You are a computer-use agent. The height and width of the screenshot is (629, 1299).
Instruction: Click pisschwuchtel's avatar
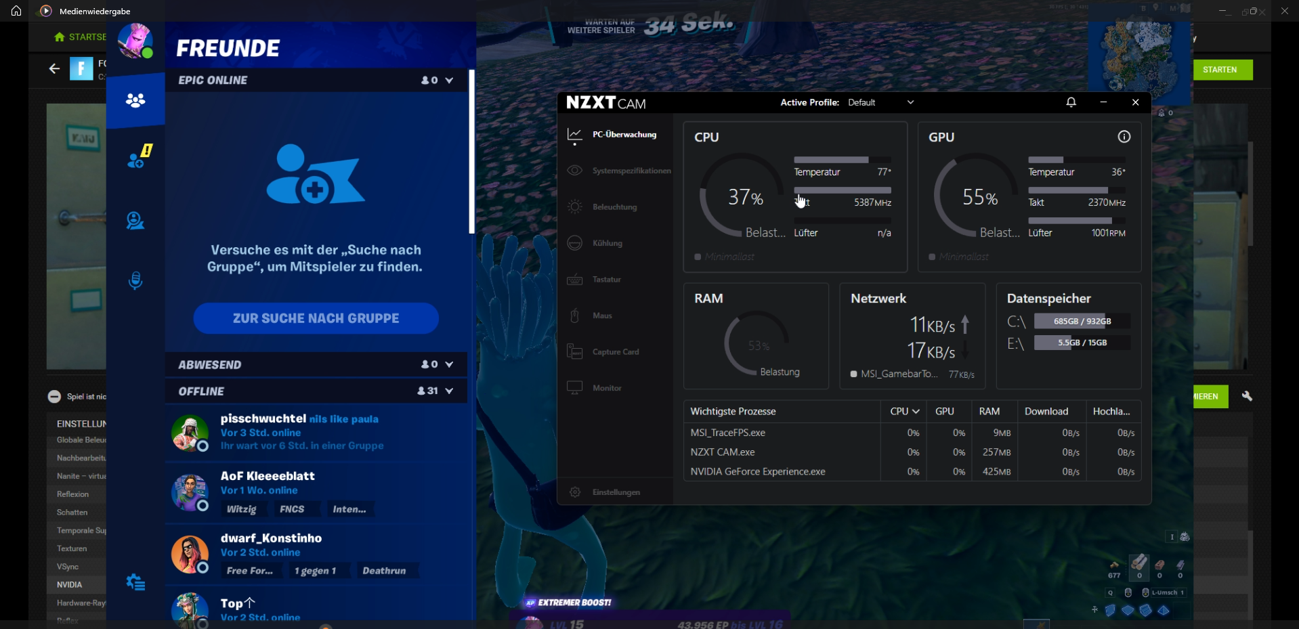tap(190, 433)
